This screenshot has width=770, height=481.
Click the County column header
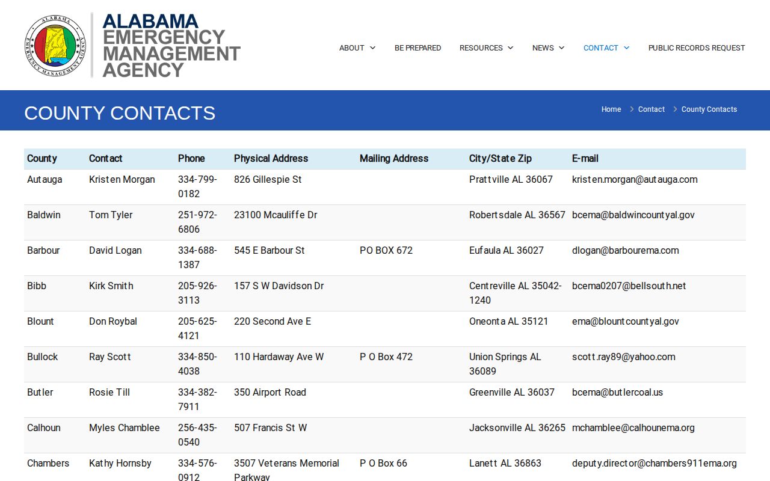tap(42, 159)
